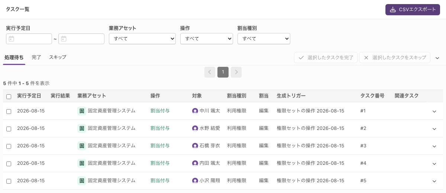Click the calendar icon in the end date field
This screenshot has height=193, width=446.
[x=64, y=39]
